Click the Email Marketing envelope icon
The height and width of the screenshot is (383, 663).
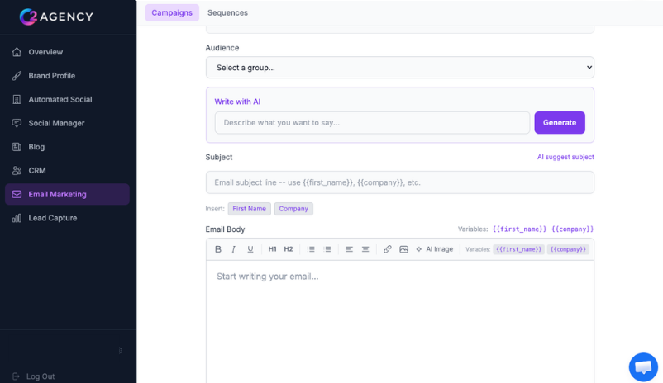(x=17, y=194)
